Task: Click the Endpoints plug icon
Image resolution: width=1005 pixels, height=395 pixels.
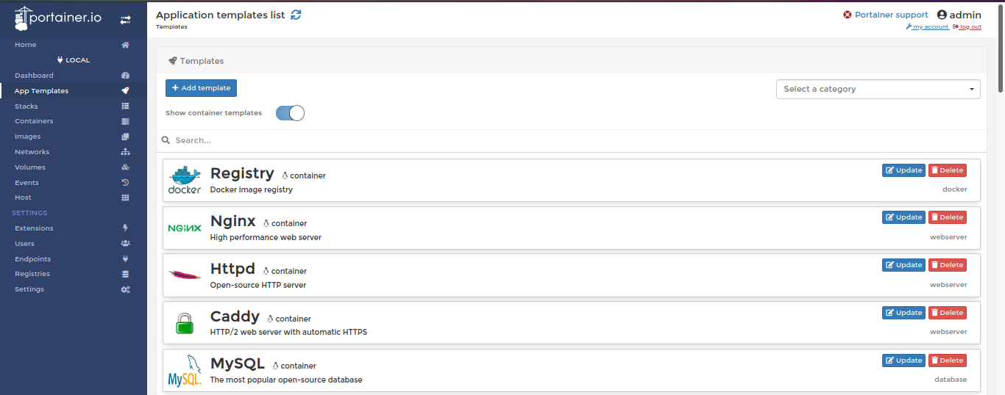Action: [125, 259]
